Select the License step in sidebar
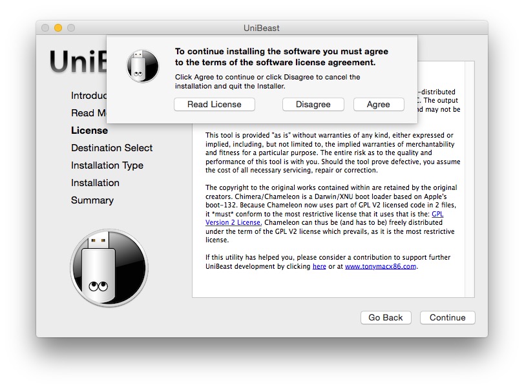 pos(89,131)
